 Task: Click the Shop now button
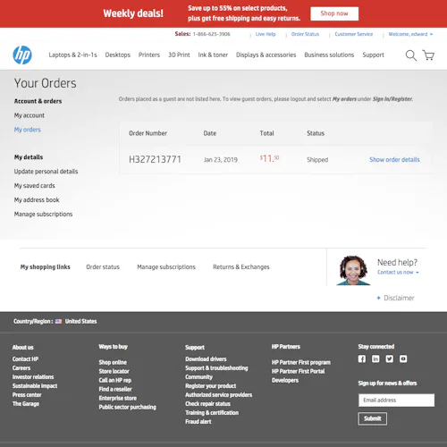[x=334, y=13]
